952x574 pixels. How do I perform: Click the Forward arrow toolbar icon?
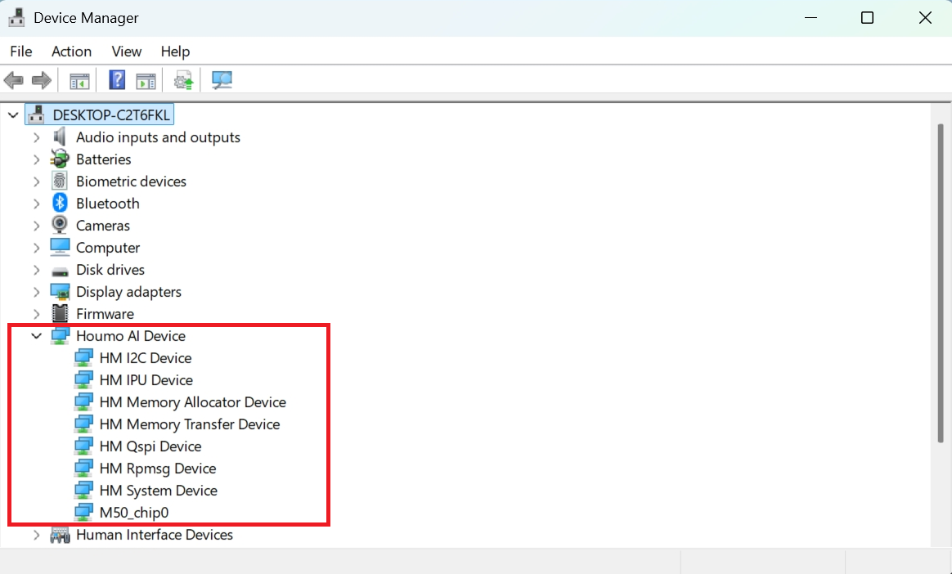click(41, 80)
